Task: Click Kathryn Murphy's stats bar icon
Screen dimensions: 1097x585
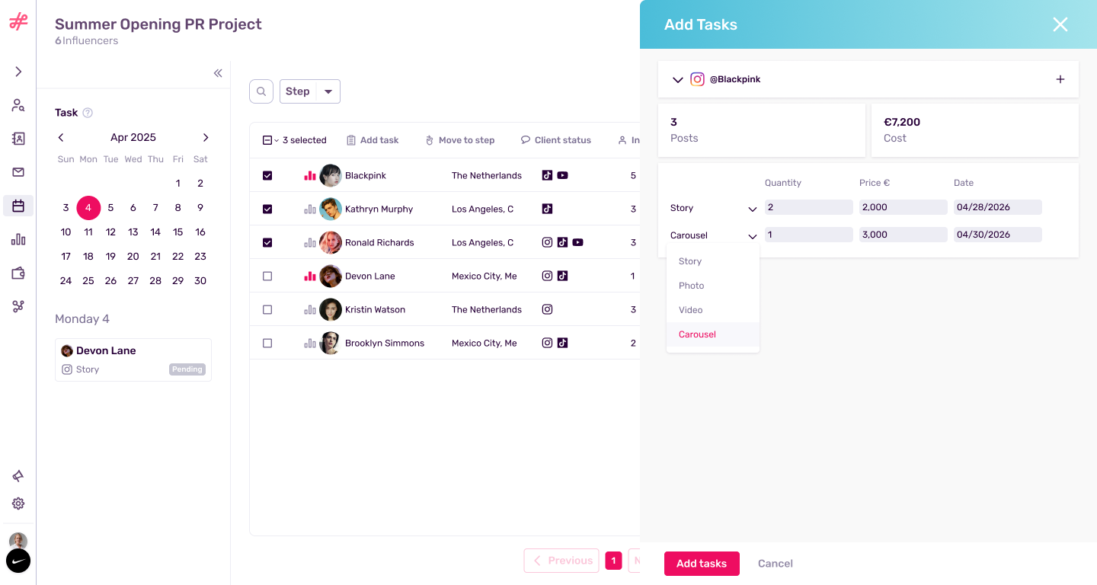Action: click(310, 209)
